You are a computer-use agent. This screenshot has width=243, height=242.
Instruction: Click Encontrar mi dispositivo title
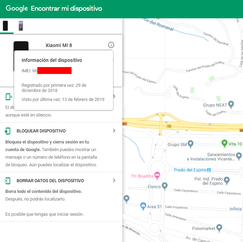(x=66, y=9)
